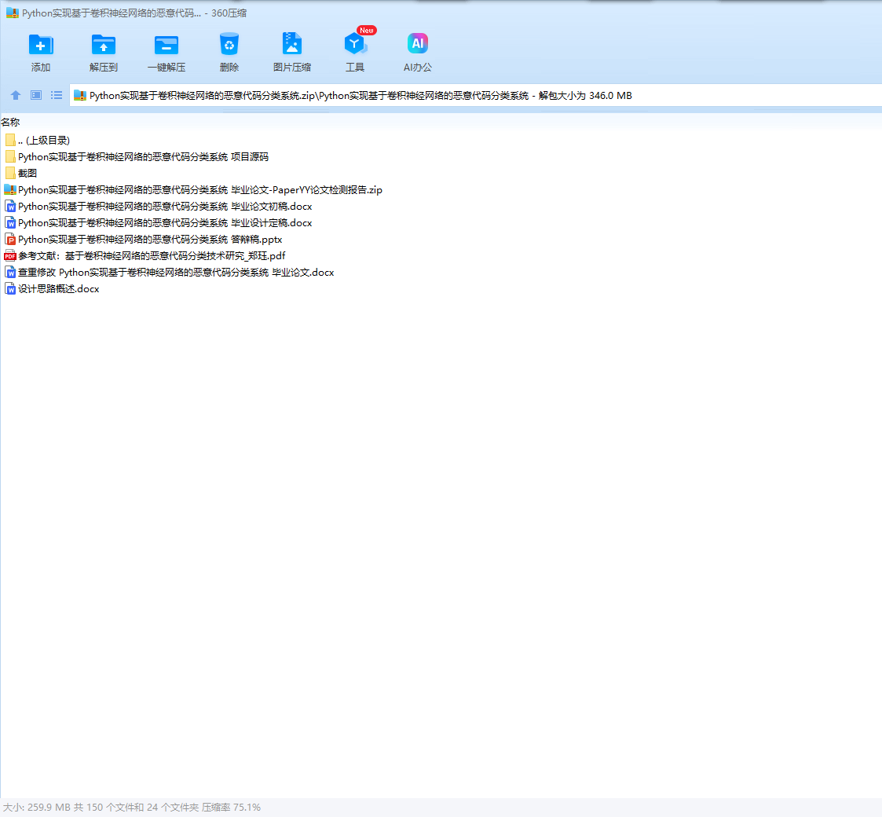Click the Word icon of 毕业论文初稿.docx
This screenshot has width=882, height=817.
tap(10, 207)
